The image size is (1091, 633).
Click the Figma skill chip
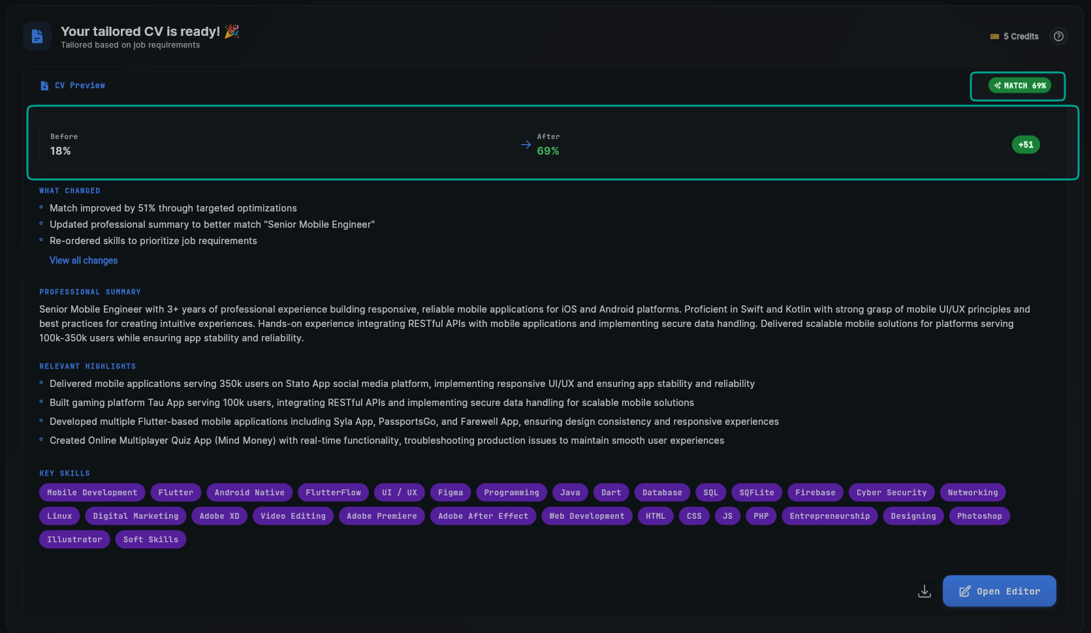coord(450,493)
